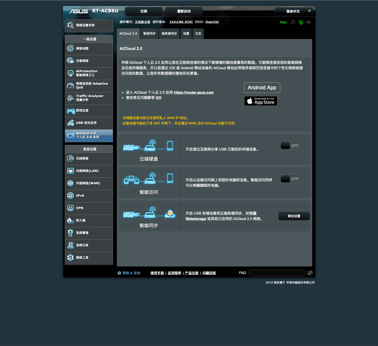Click the FAQ search magnifier icon
The width and height of the screenshot is (378, 346).
310,273
